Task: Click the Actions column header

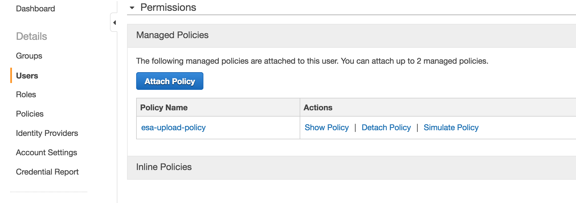Action: pyautogui.click(x=438, y=107)
